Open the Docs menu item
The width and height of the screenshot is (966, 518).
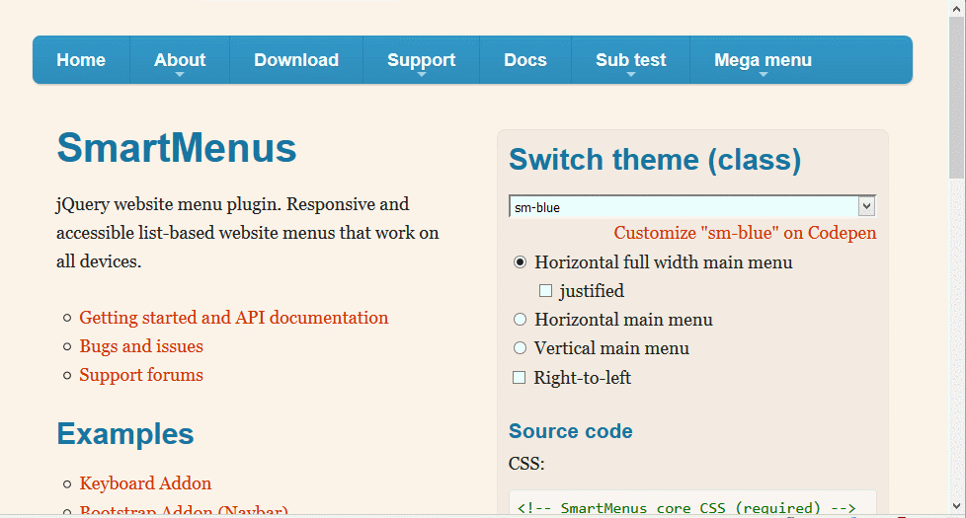point(525,59)
